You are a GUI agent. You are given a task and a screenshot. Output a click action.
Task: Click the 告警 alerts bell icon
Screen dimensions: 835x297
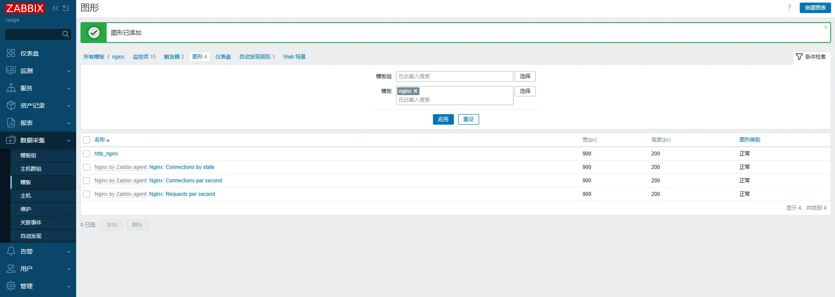tap(11, 251)
